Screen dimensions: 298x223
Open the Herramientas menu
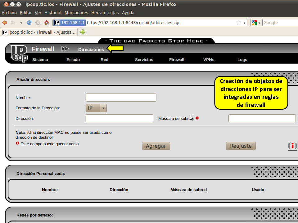point(105,13)
